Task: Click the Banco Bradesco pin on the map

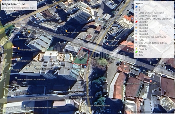Action: [45, 3]
